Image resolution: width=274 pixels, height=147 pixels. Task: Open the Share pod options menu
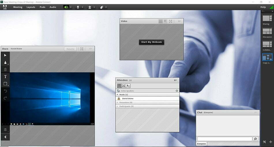tap(91, 49)
